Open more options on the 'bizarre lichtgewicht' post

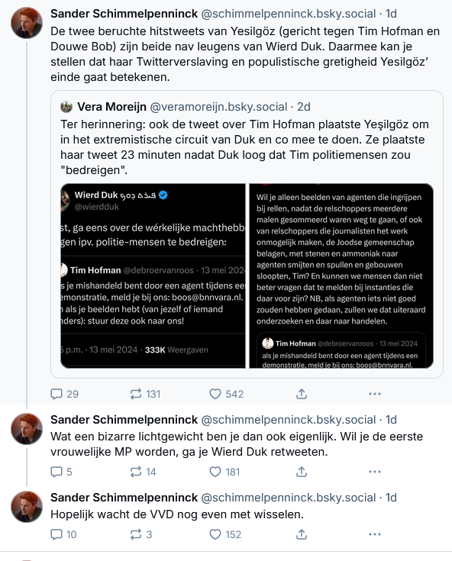(x=375, y=472)
